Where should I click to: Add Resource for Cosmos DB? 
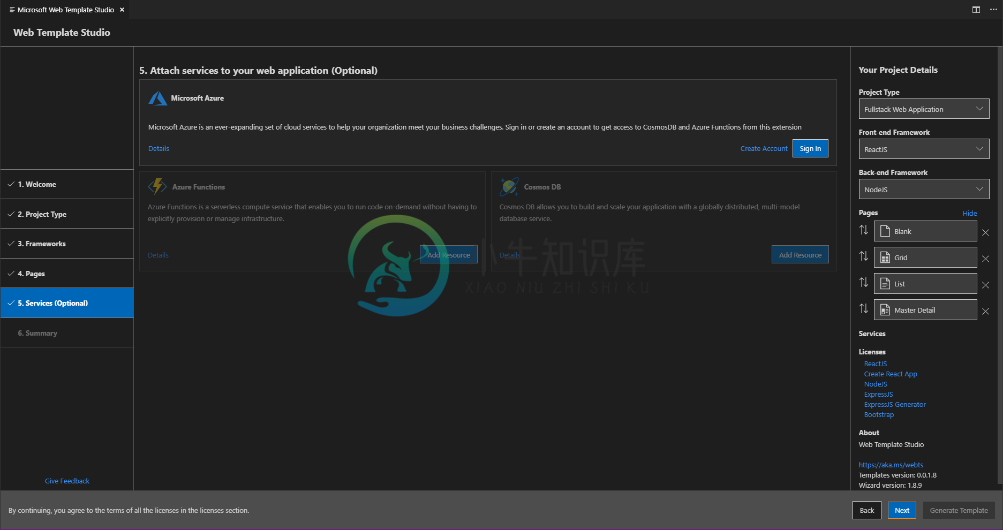tap(800, 255)
